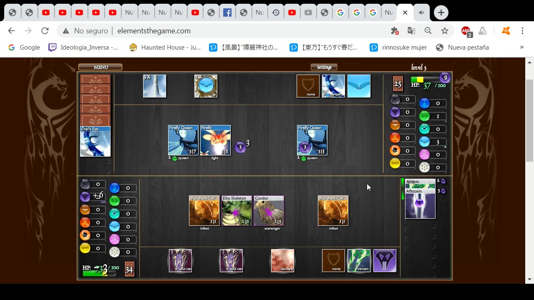Click player's death quanta value +6

click(x=98, y=196)
